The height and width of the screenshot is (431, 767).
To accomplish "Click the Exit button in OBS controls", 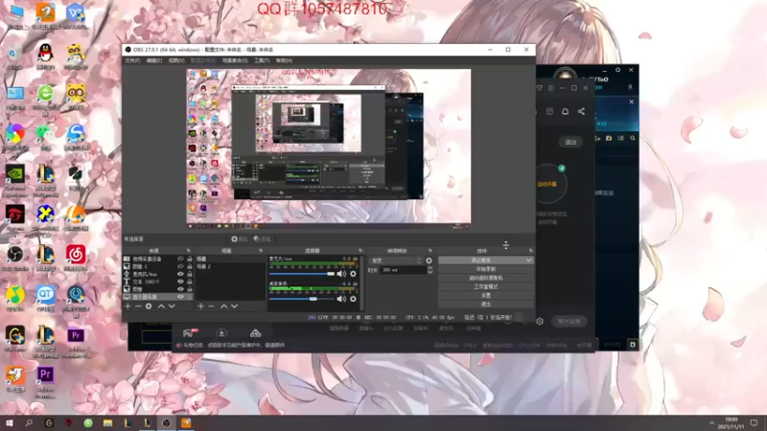I will click(x=485, y=304).
